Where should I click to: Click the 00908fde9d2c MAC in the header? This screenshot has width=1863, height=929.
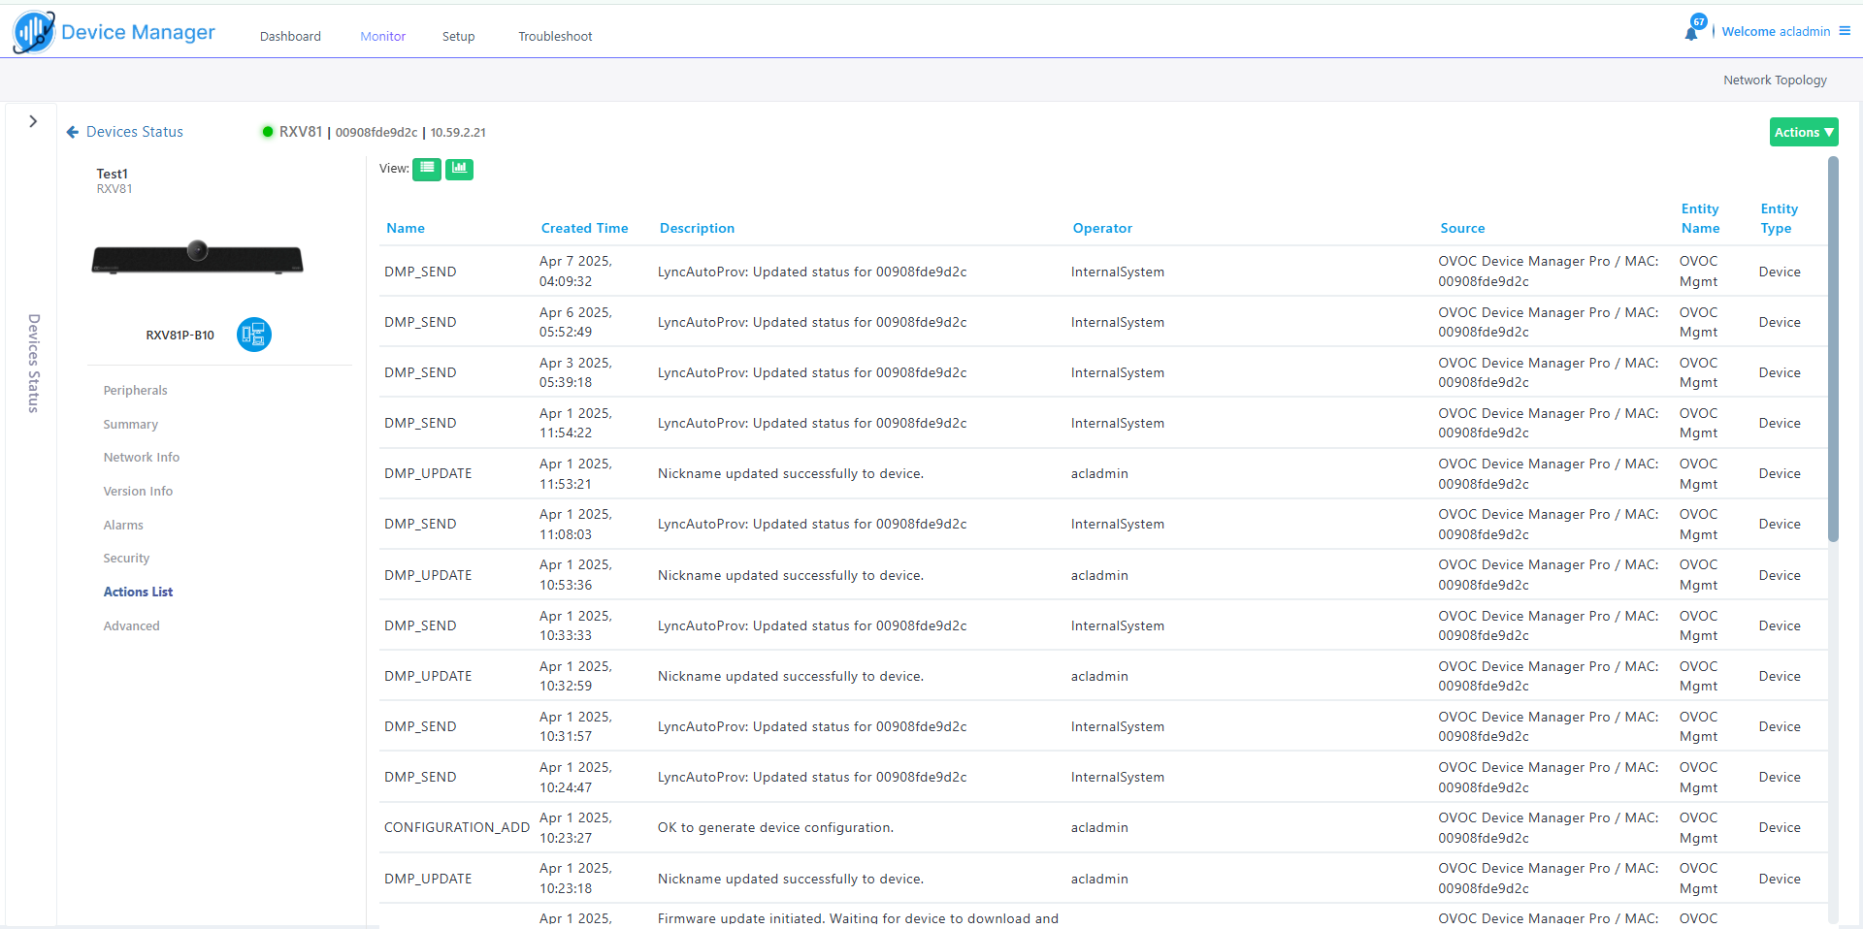tap(376, 133)
